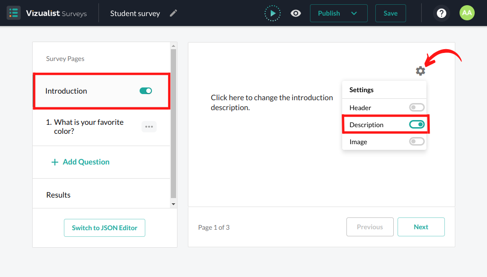This screenshot has height=277, width=487.
Task: Edit survey title with pencil icon
Action: click(x=174, y=13)
